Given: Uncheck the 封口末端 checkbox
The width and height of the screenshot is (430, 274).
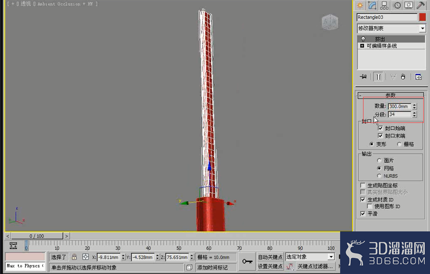Looking at the screenshot, I should 380,135.
